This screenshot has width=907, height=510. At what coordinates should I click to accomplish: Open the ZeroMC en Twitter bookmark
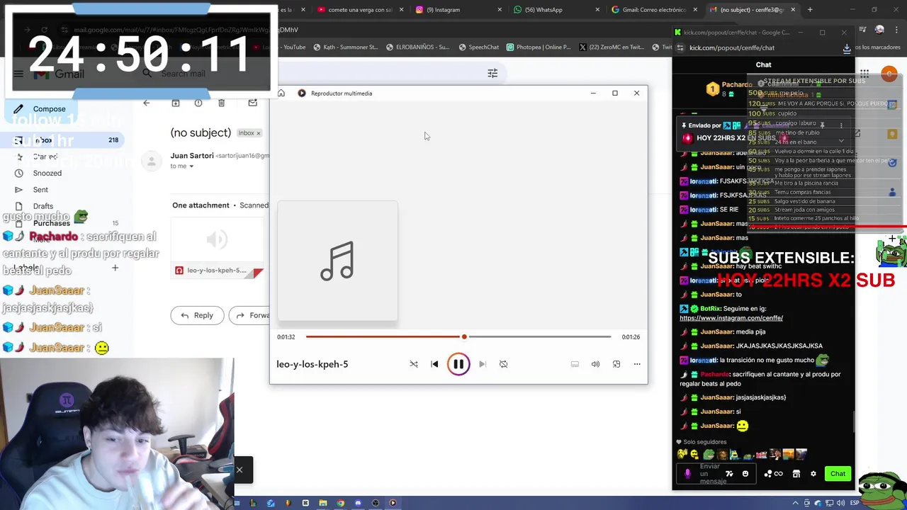click(612, 47)
